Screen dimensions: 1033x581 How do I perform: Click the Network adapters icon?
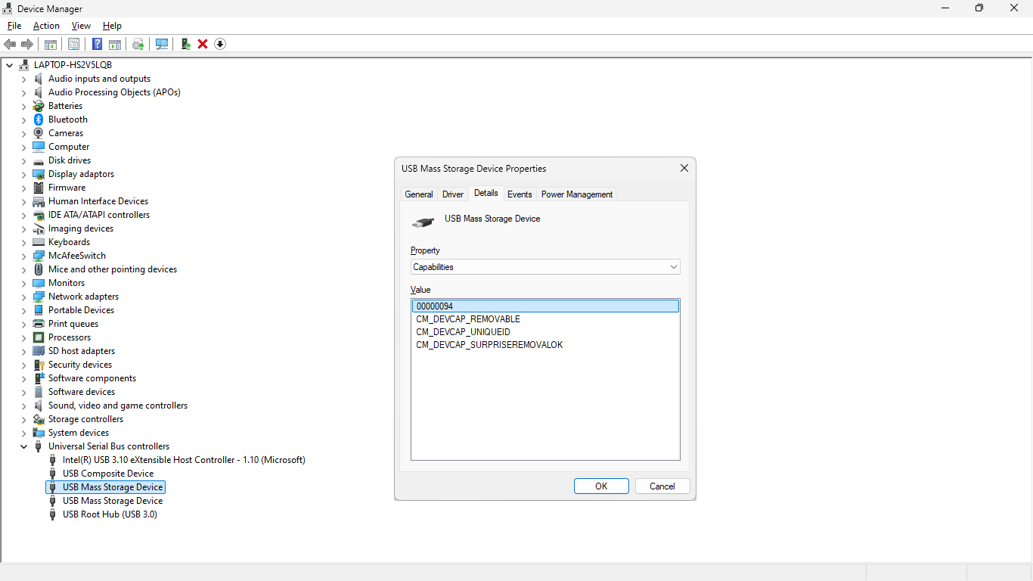coord(39,297)
